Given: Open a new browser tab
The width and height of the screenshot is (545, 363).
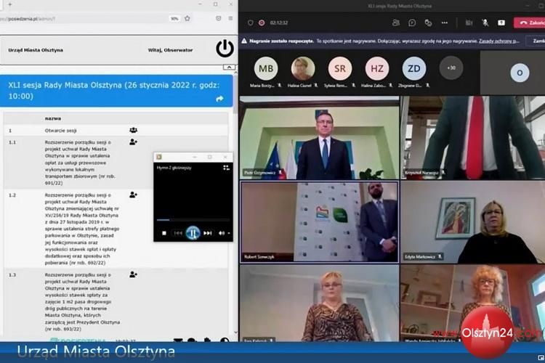Looking at the screenshot, I should click(x=9, y=4).
